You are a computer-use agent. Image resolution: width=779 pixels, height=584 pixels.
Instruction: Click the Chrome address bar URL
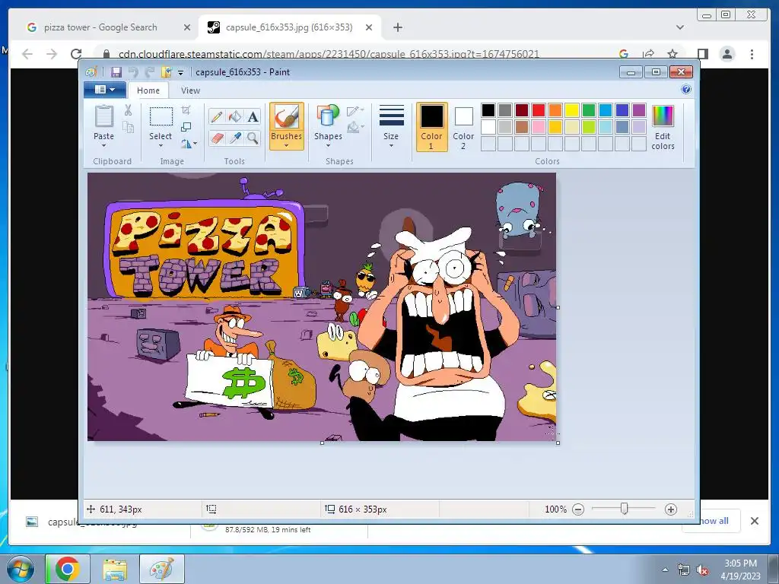(329, 54)
